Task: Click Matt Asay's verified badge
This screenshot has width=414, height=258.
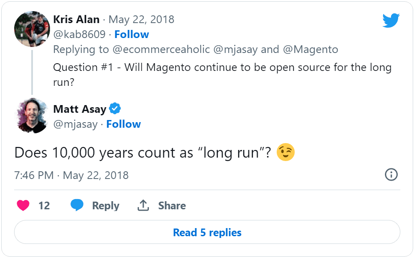Action: [115, 109]
